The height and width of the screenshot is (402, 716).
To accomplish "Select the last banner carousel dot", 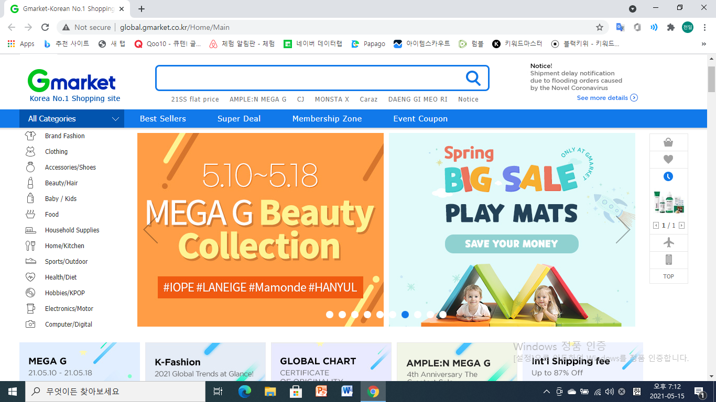I will coord(443,315).
